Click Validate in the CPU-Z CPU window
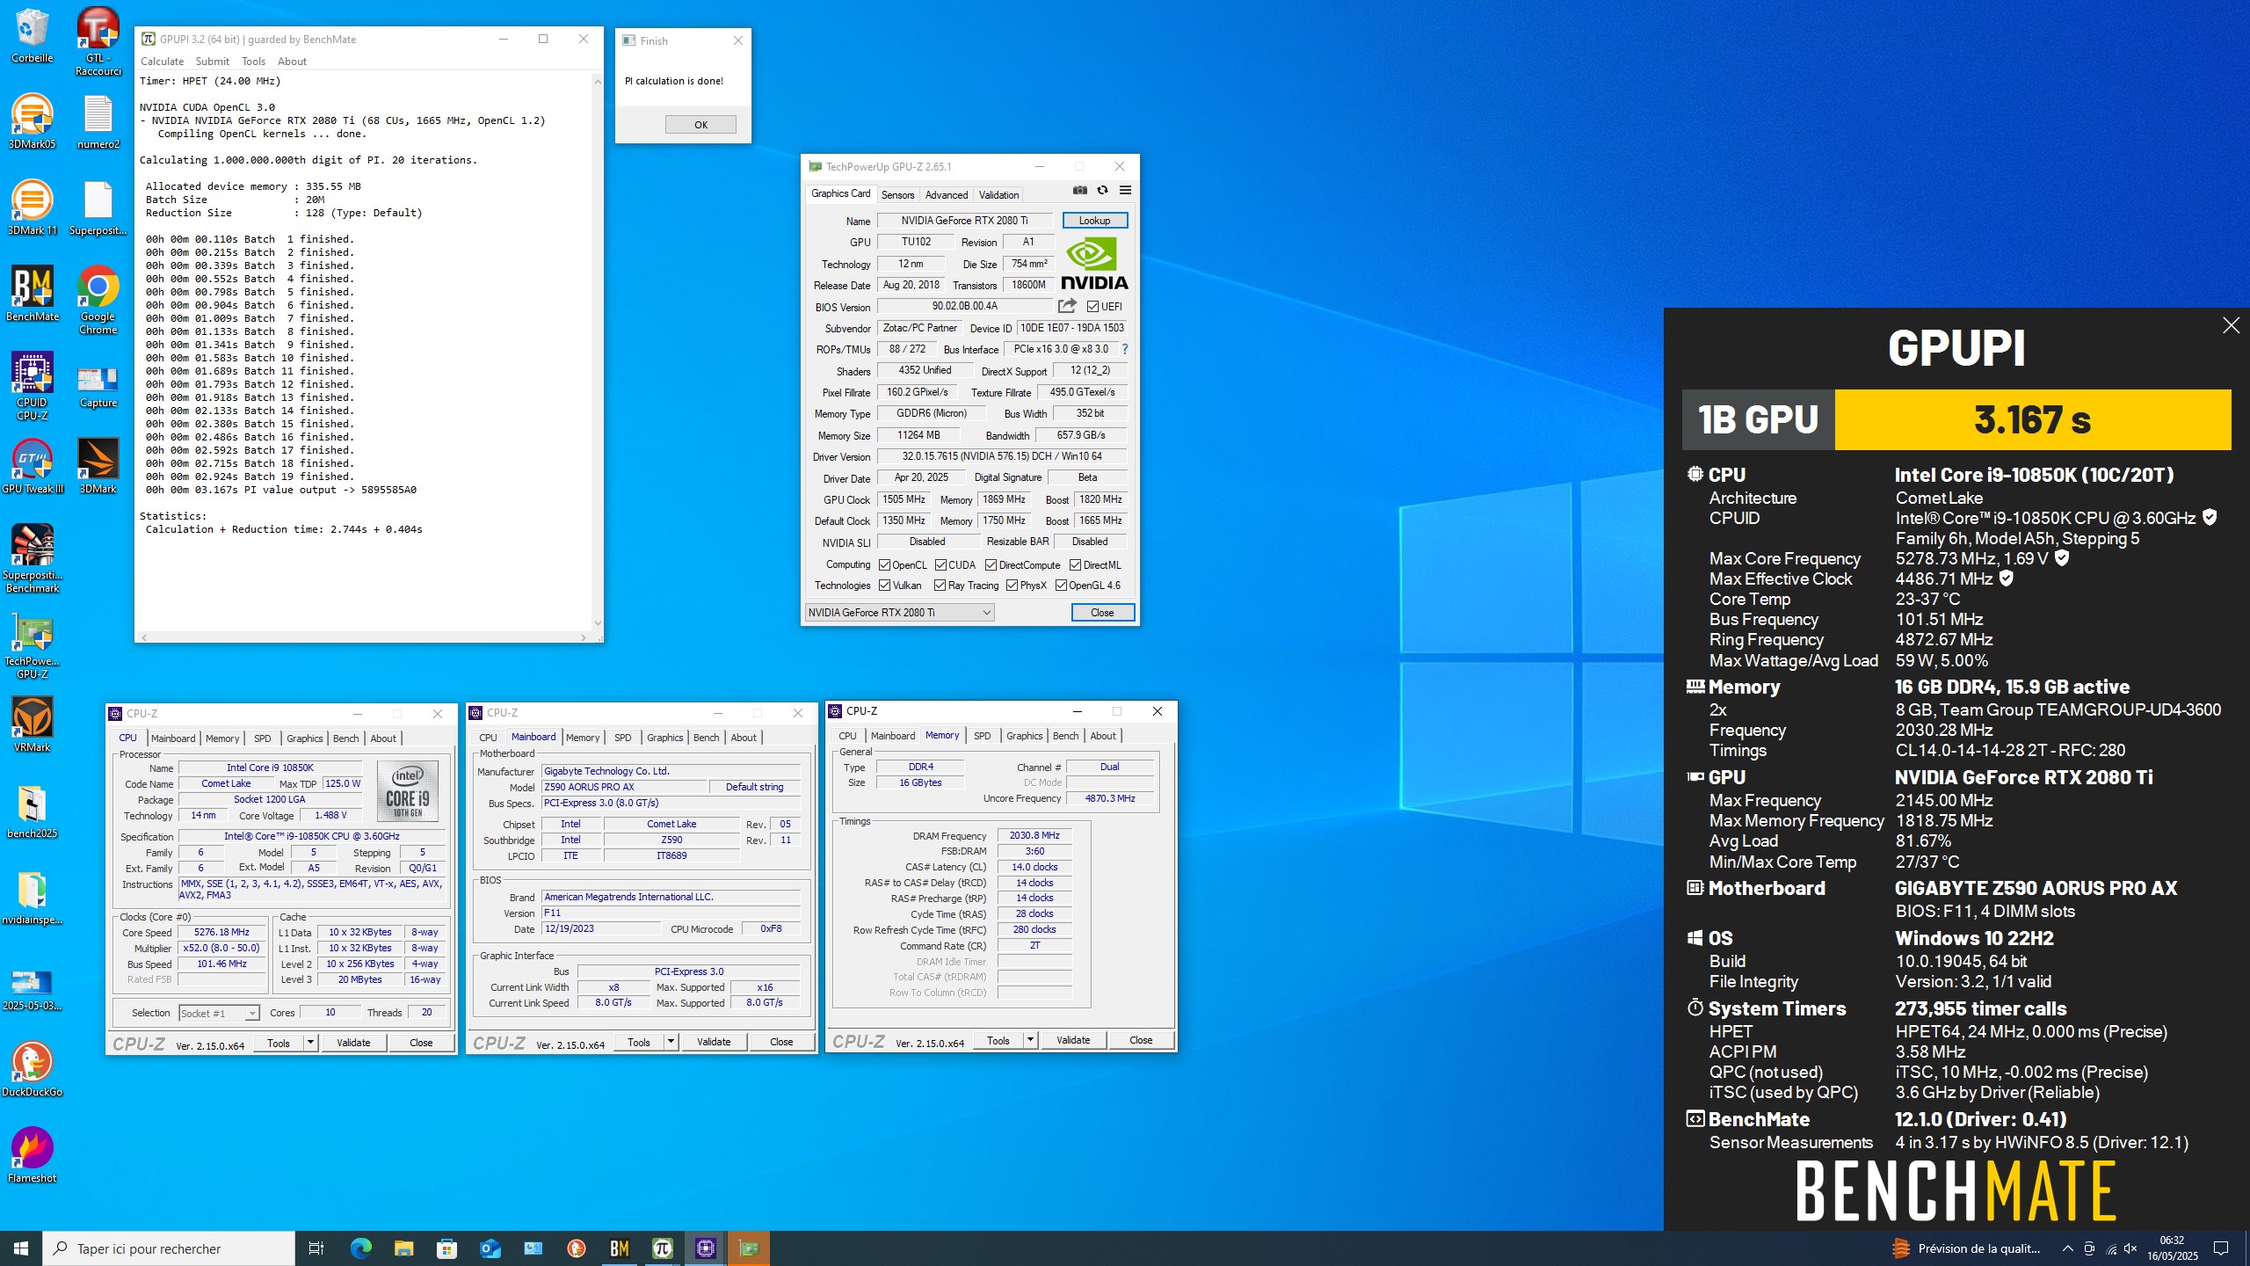The image size is (2250, 1266). (x=353, y=1043)
